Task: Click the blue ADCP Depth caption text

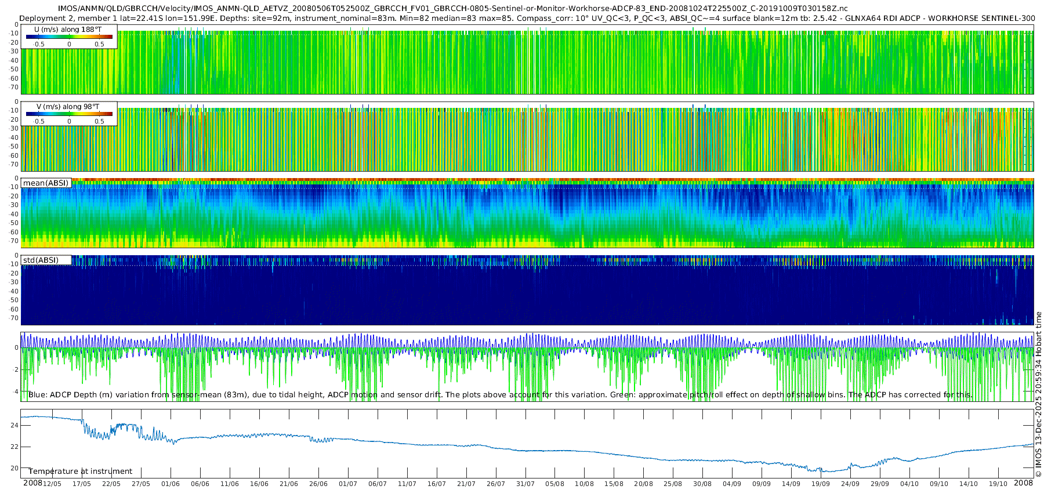Action: point(499,395)
